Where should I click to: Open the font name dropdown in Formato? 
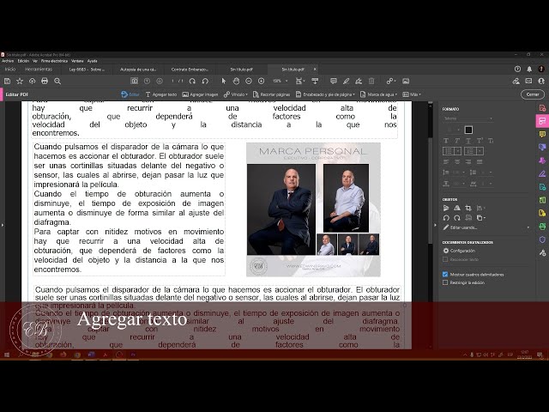point(468,118)
